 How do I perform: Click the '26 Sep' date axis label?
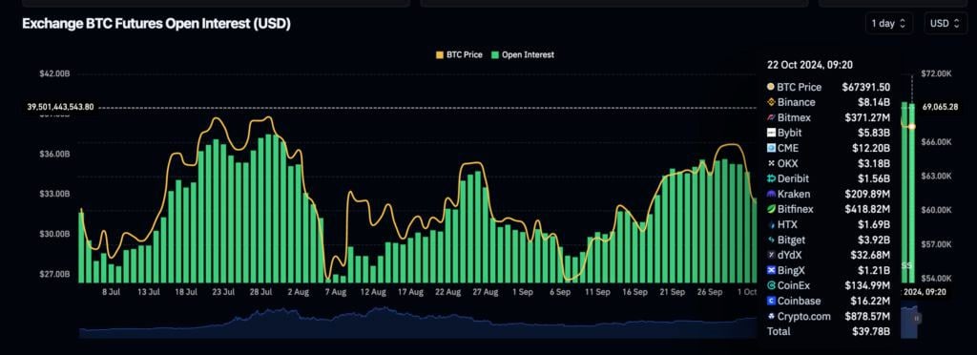(x=710, y=291)
